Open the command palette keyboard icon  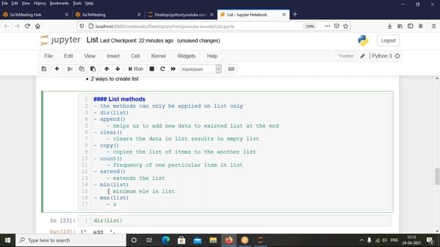[x=231, y=69]
